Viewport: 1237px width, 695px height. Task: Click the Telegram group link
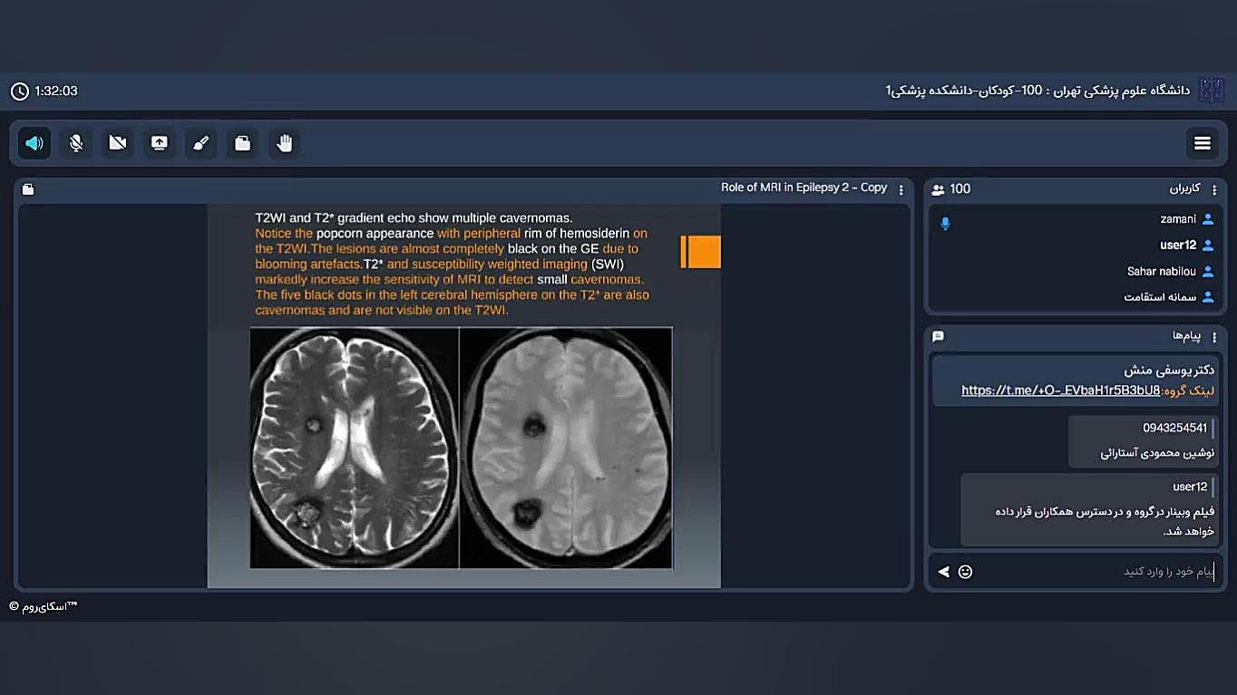point(1060,391)
